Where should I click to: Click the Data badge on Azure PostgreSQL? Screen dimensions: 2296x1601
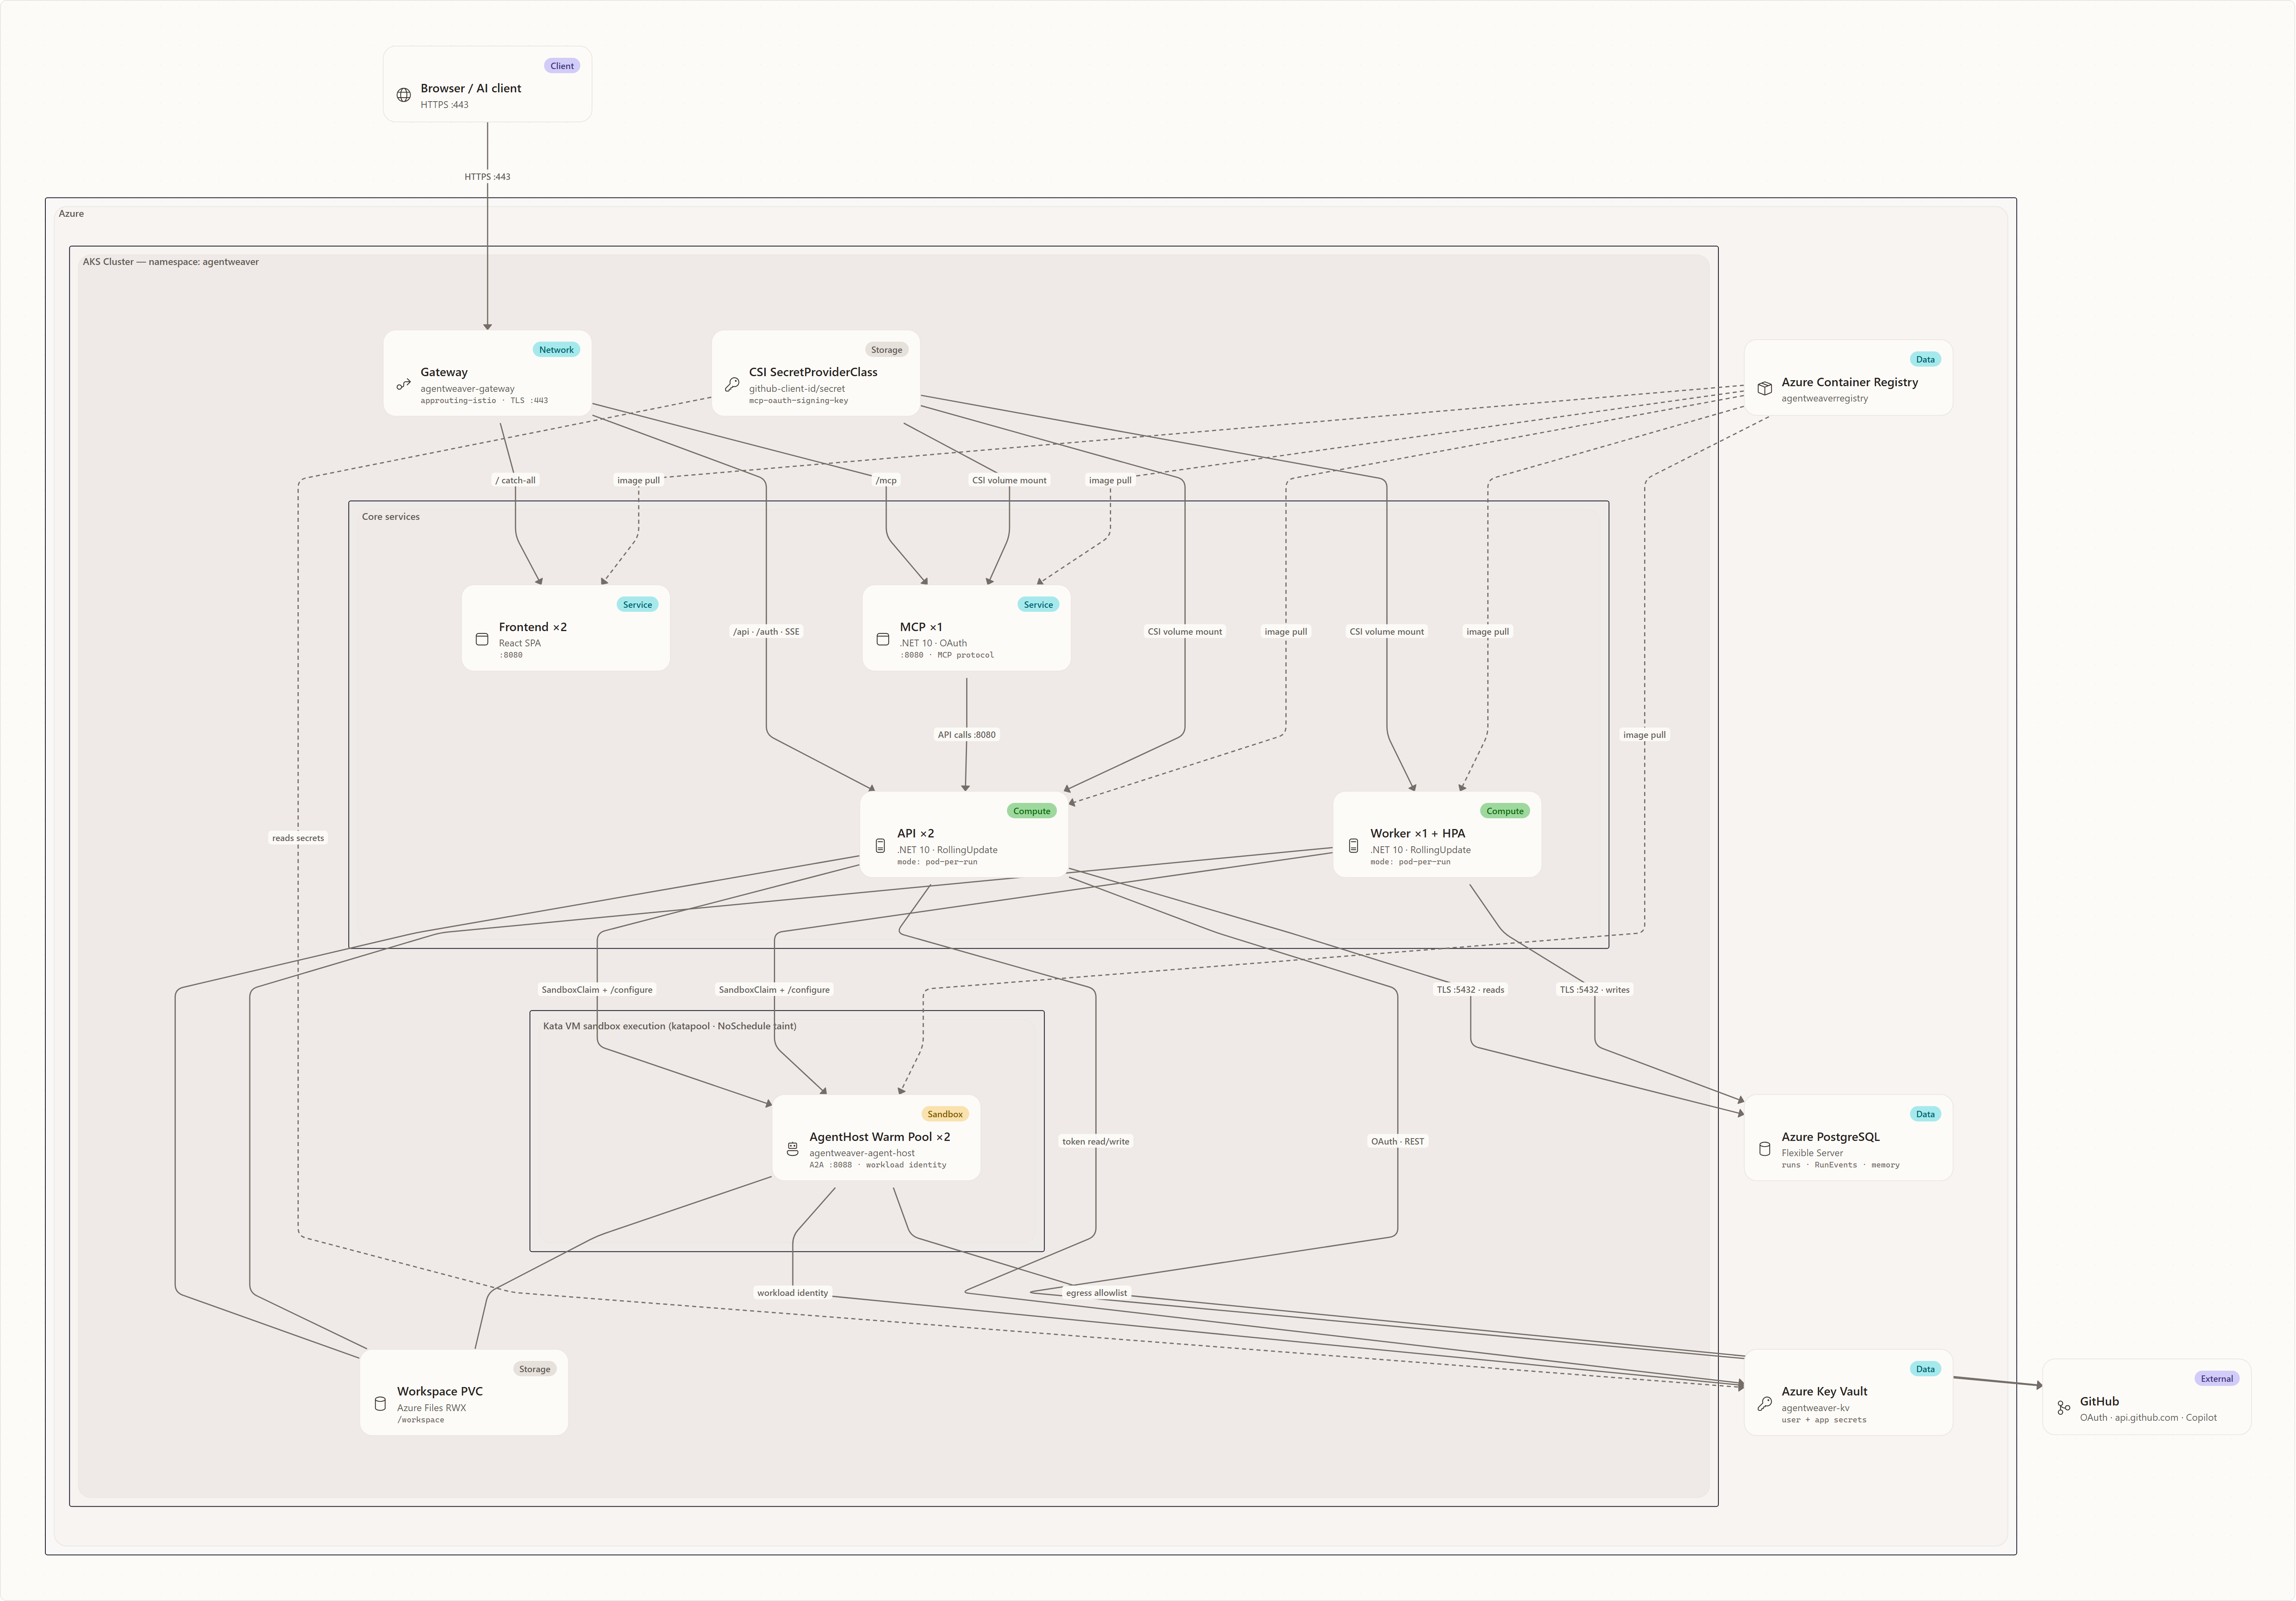point(1925,1114)
